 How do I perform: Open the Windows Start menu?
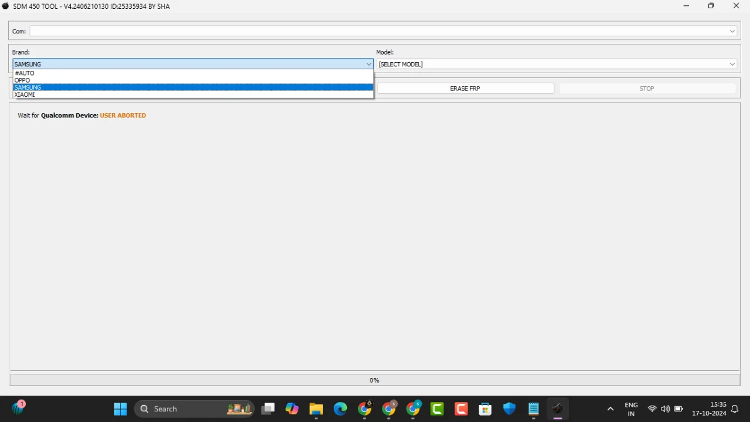click(x=121, y=409)
